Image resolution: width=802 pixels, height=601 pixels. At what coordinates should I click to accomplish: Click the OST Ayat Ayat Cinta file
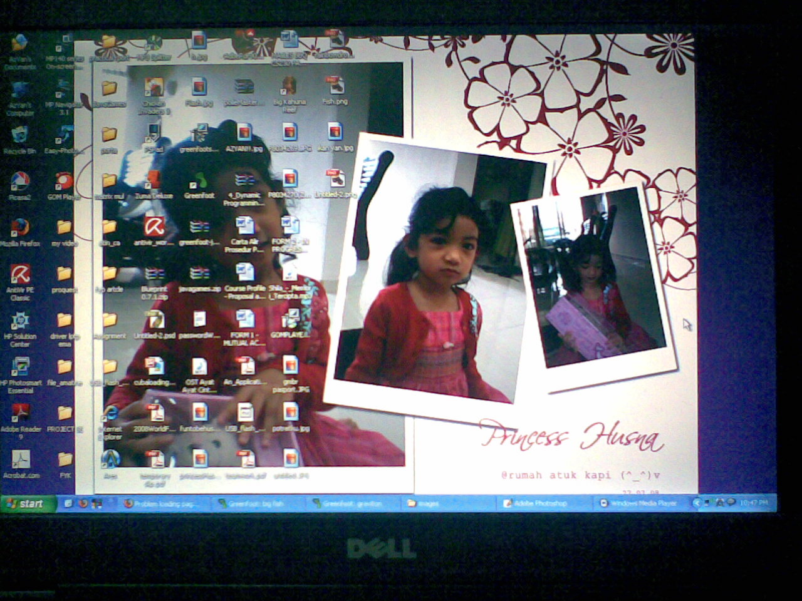199,376
